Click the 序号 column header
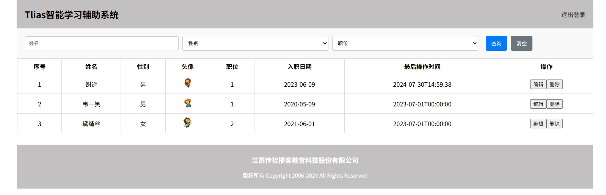This screenshot has height=195, width=606. (x=39, y=67)
